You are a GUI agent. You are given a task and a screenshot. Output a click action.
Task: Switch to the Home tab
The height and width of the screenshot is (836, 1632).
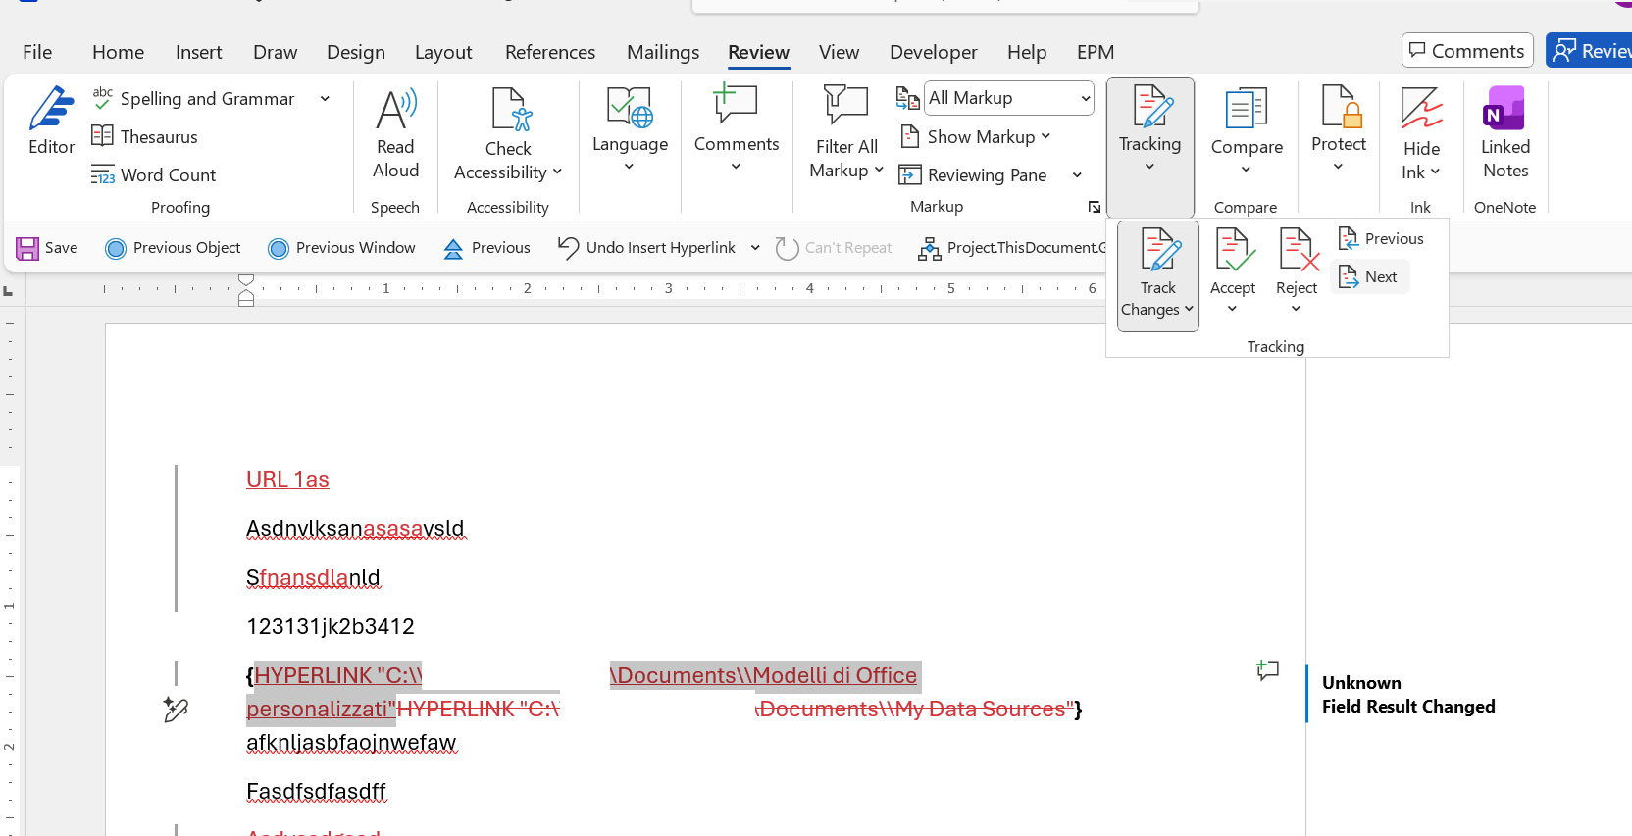tap(118, 52)
